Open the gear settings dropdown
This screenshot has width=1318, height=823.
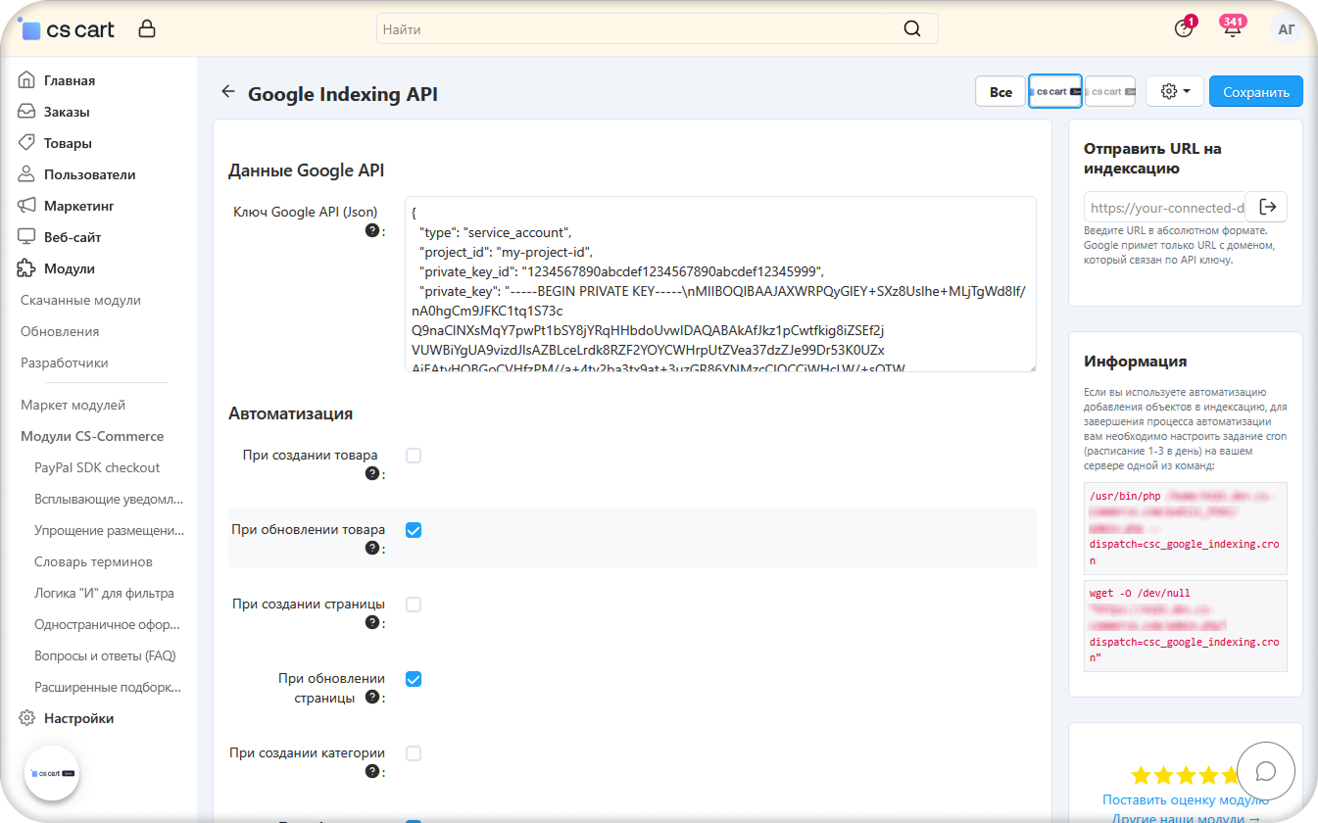(x=1174, y=91)
